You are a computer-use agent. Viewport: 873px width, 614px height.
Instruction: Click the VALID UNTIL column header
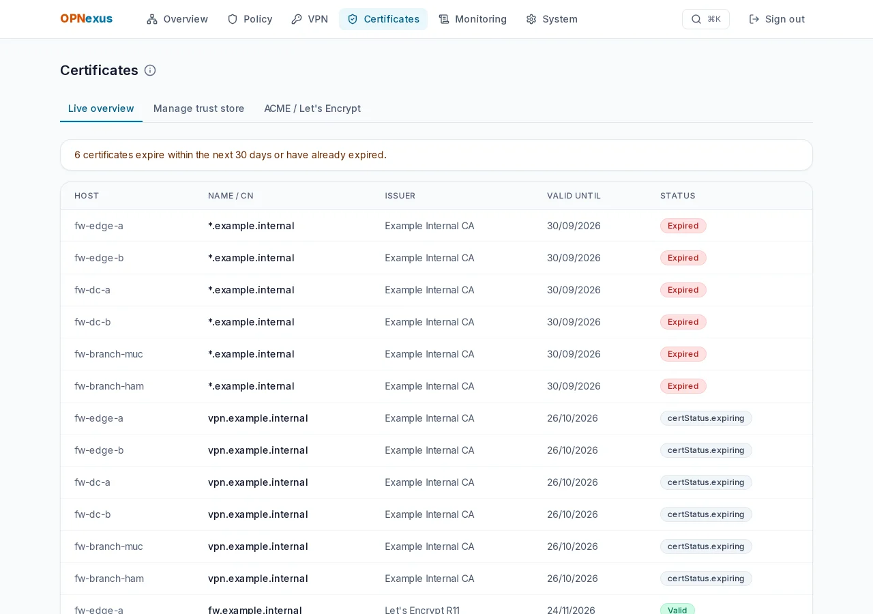pos(574,196)
